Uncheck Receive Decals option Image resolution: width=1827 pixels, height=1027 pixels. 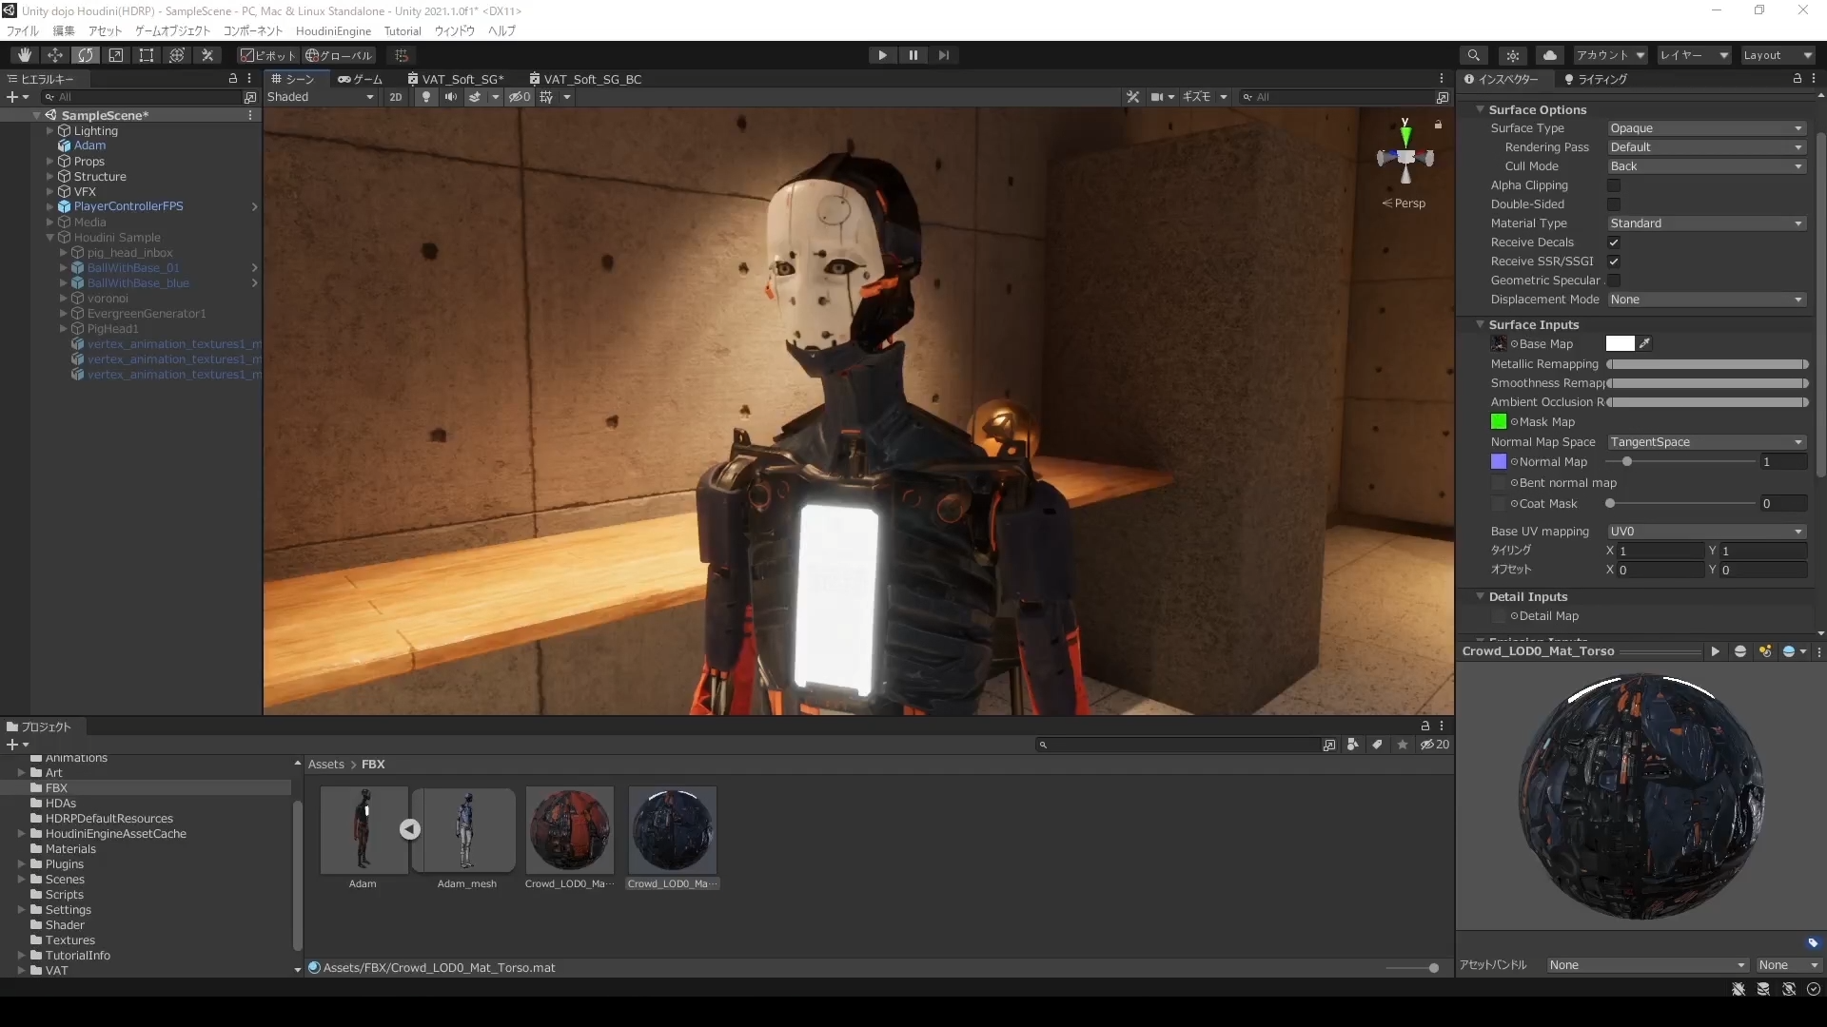pyautogui.click(x=1614, y=242)
